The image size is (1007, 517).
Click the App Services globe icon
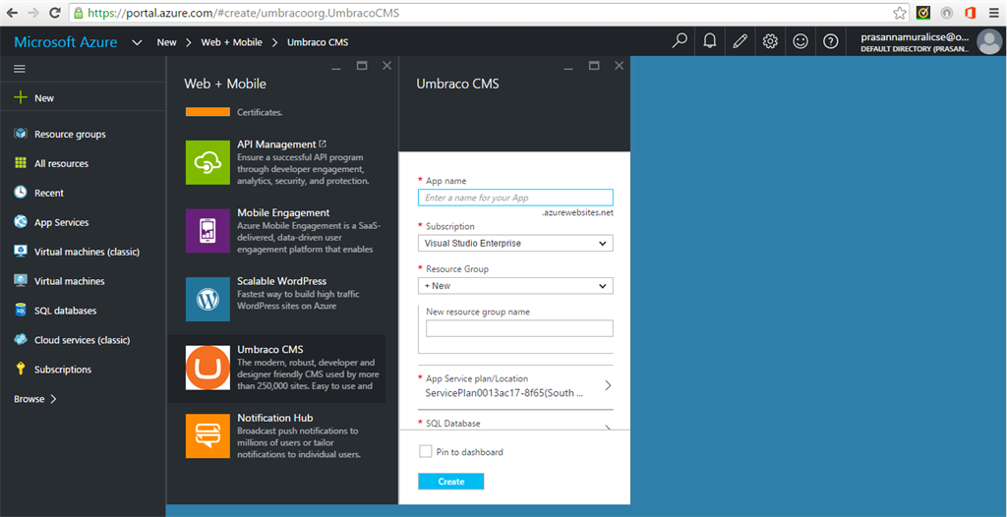point(21,222)
